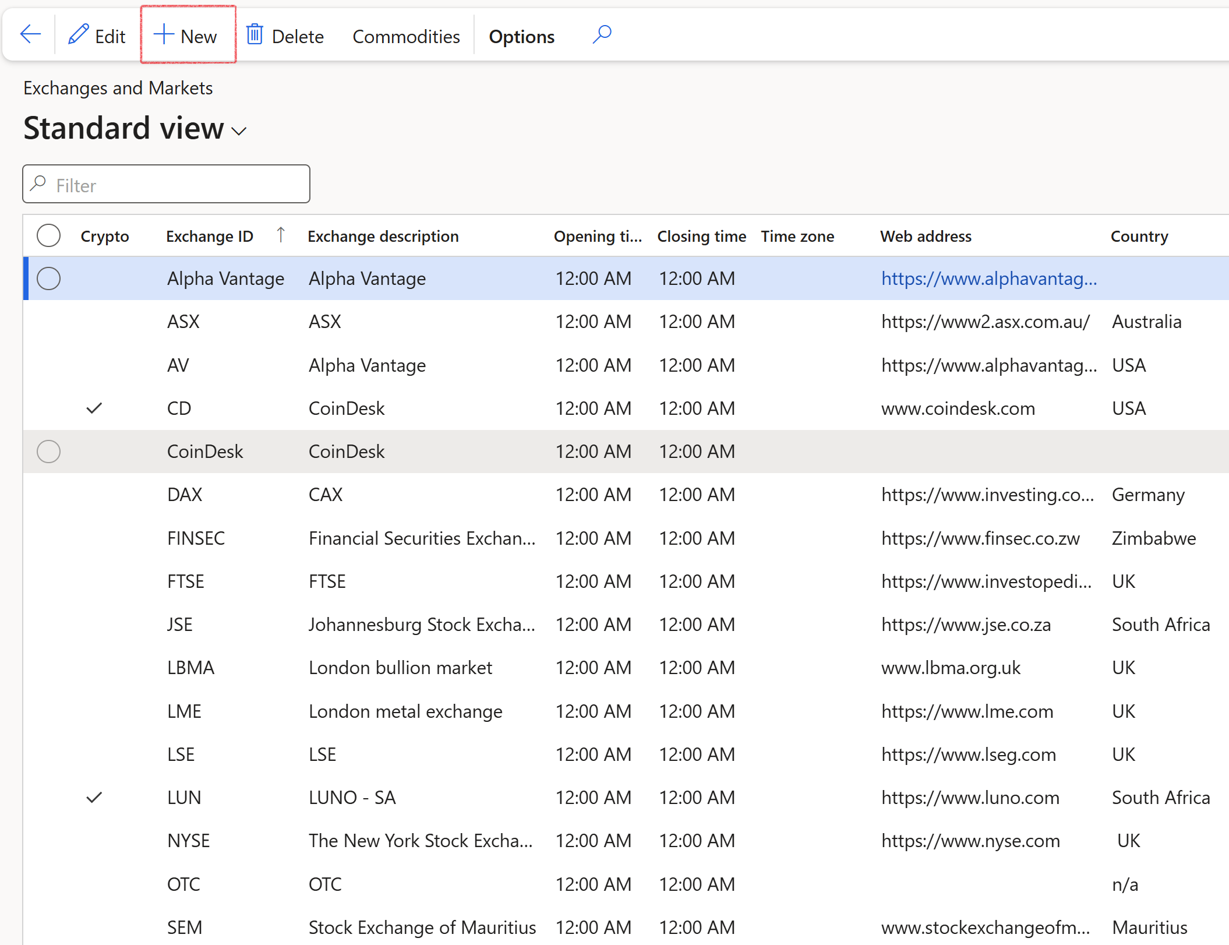Go back using the left arrow icon
This screenshot has width=1229, height=945.
click(x=30, y=35)
